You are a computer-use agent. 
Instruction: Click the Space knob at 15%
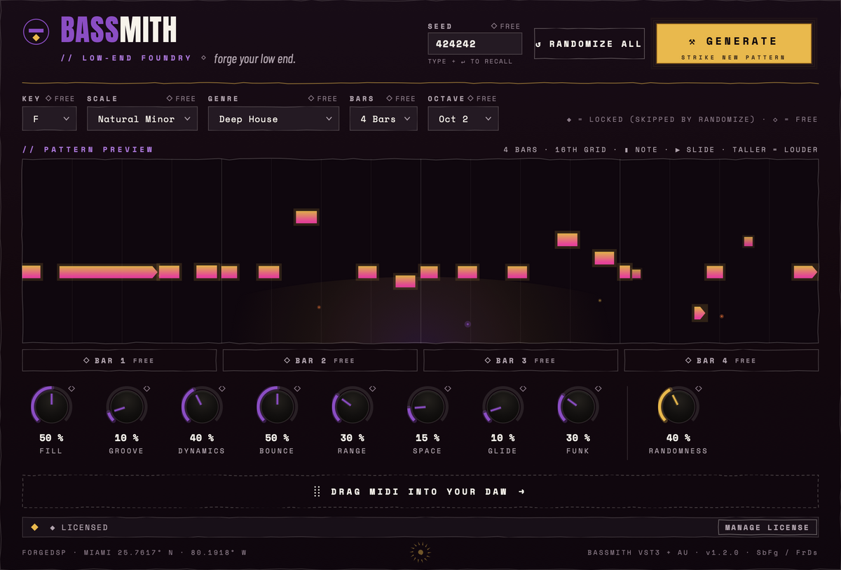tap(427, 406)
